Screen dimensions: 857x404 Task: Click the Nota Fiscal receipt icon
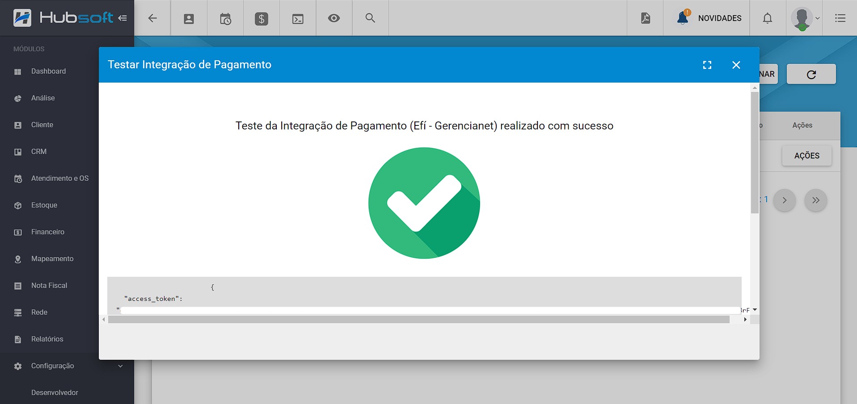[18, 286]
